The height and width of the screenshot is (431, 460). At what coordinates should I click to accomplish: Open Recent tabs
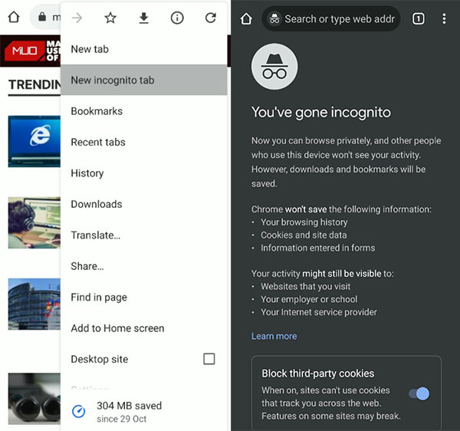point(144,142)
